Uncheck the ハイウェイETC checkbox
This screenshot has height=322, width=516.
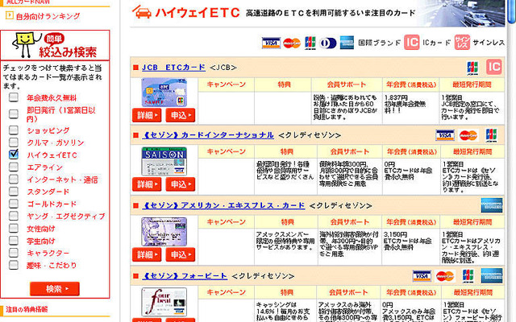[x=14, y=154]
